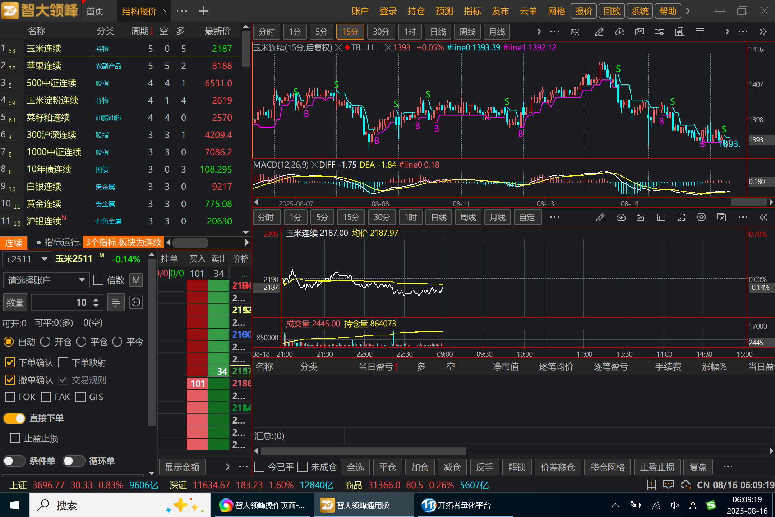Click the panel layout icon in upper chart toolbar

(x=700, y=32)
